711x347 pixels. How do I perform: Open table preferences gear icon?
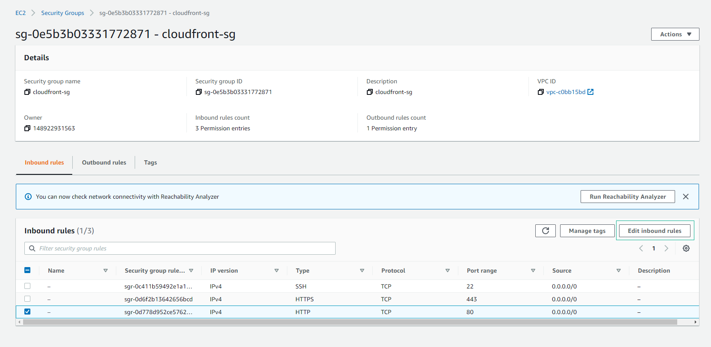686,248
